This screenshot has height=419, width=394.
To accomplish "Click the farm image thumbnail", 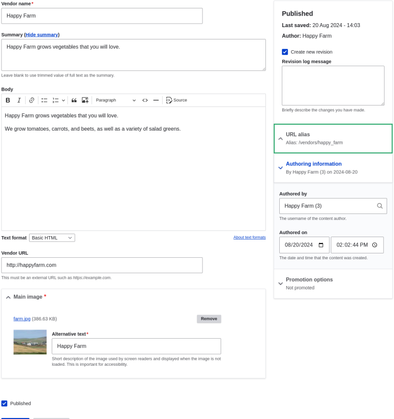I will pyautogui.click(x=30, y=342).
